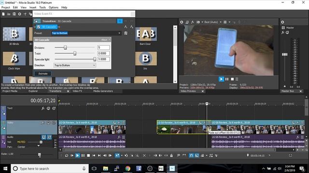Toggle snapping magnet icon in the timeline toolbar
309x173 pixels.
click(191, 156)
